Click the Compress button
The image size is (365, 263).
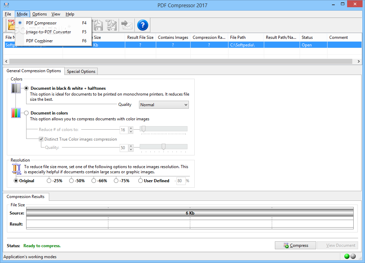(296, 245)
